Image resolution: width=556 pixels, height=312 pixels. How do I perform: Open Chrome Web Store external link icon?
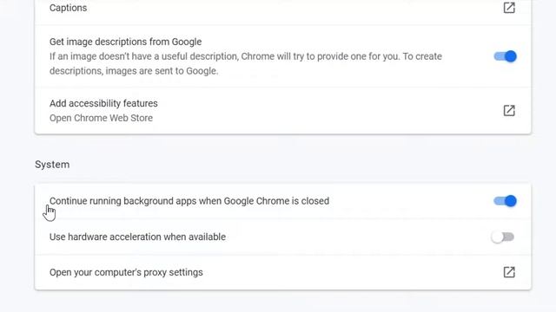(509, 110)
